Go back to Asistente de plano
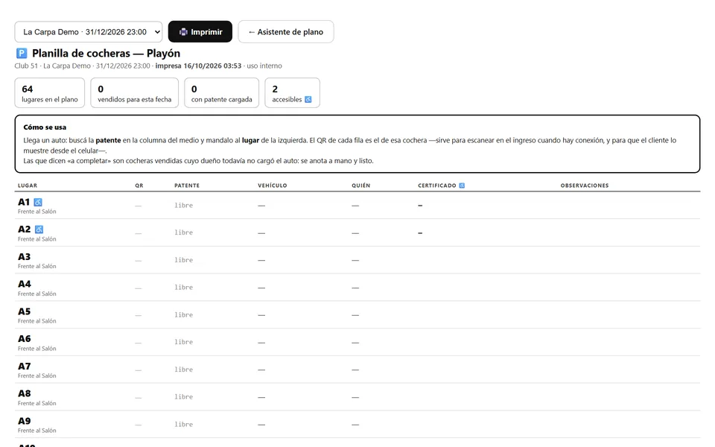The image size is (715, 447). click(286, 32)
